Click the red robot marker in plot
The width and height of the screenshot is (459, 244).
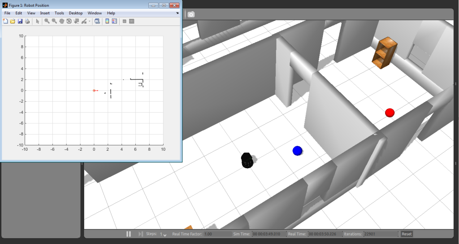[94, 91]
